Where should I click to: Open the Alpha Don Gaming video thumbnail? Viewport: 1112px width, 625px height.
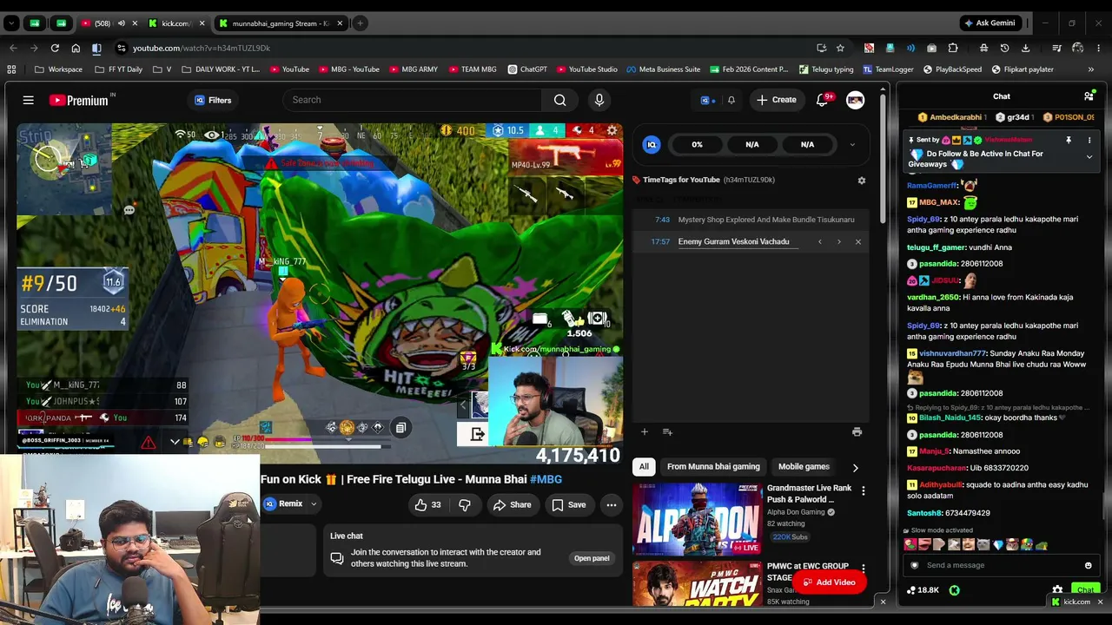[x=697, y=519]
